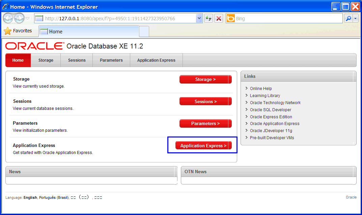362x215 pixels.
Task: Click the Oracle logo
Action: click(x=35, y=46)
